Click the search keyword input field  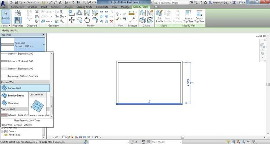click(171, 3)
